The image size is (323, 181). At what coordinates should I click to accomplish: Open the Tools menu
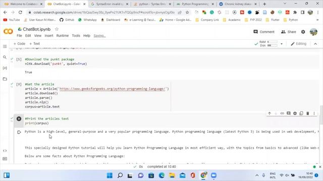coord(76,36)
